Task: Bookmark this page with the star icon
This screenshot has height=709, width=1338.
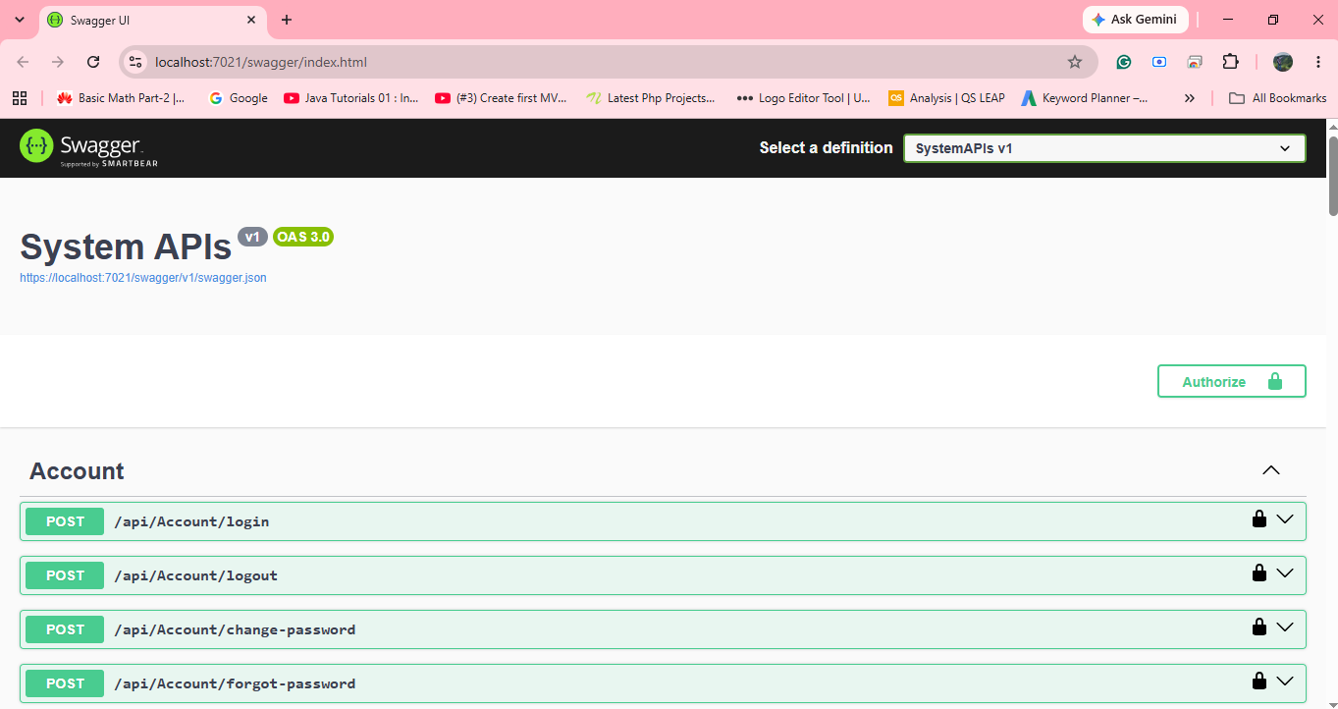Action: 1075,62
